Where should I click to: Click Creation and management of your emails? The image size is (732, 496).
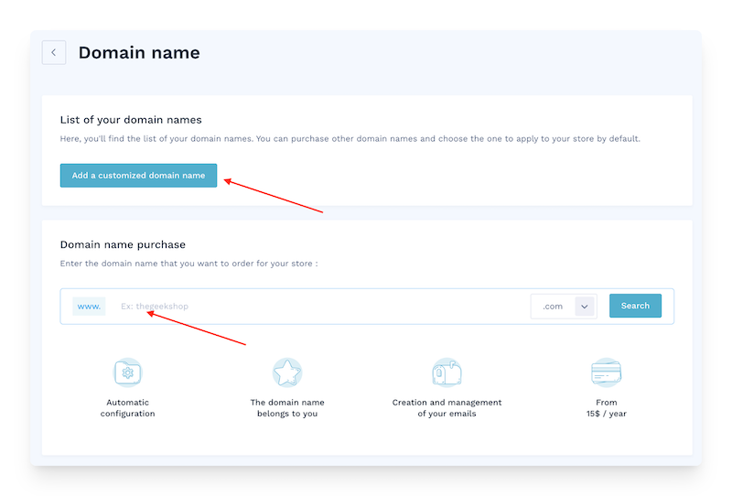pos(447,408)
